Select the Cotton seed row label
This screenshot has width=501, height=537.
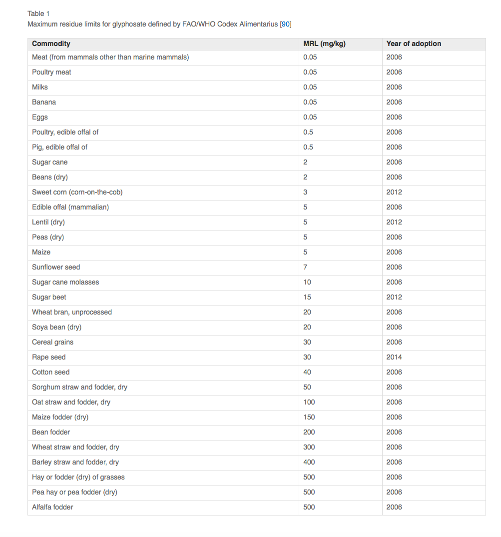pyautogui.click(x=50, y=372)
